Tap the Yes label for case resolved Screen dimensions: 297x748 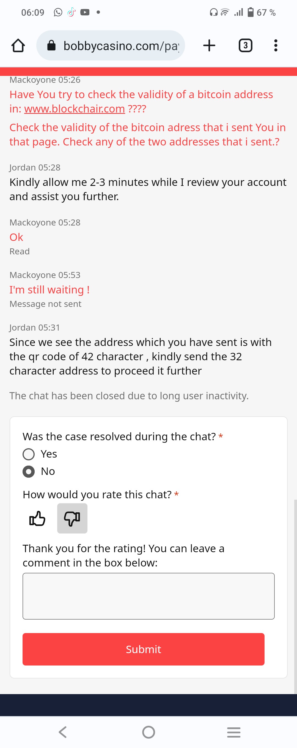point(49,454)
